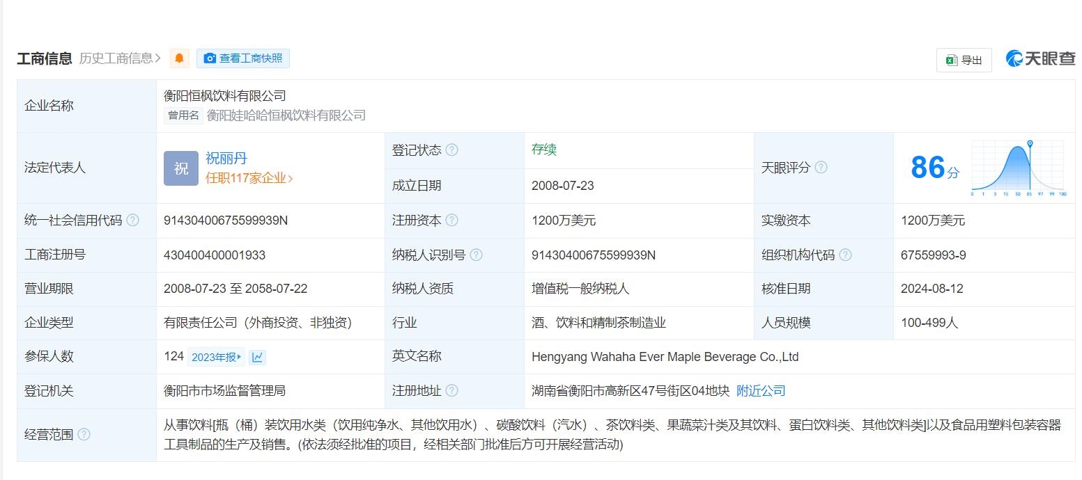The image size is (1082, 480).
Task: Click the 行业 label
Action: point(405,323)
